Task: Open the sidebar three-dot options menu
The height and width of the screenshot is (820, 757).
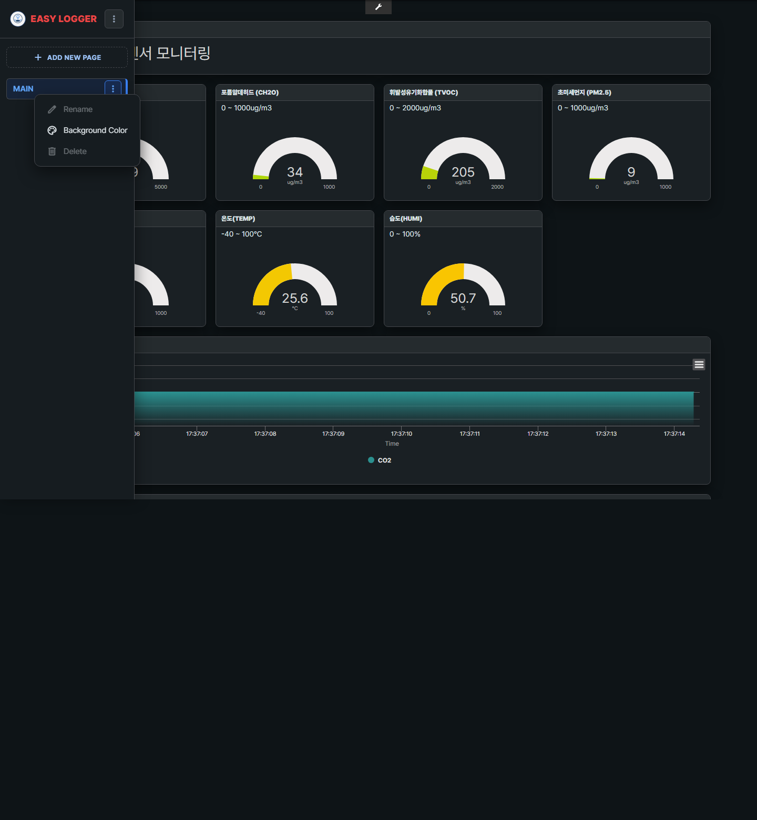Action: click(x=114, y=19)
